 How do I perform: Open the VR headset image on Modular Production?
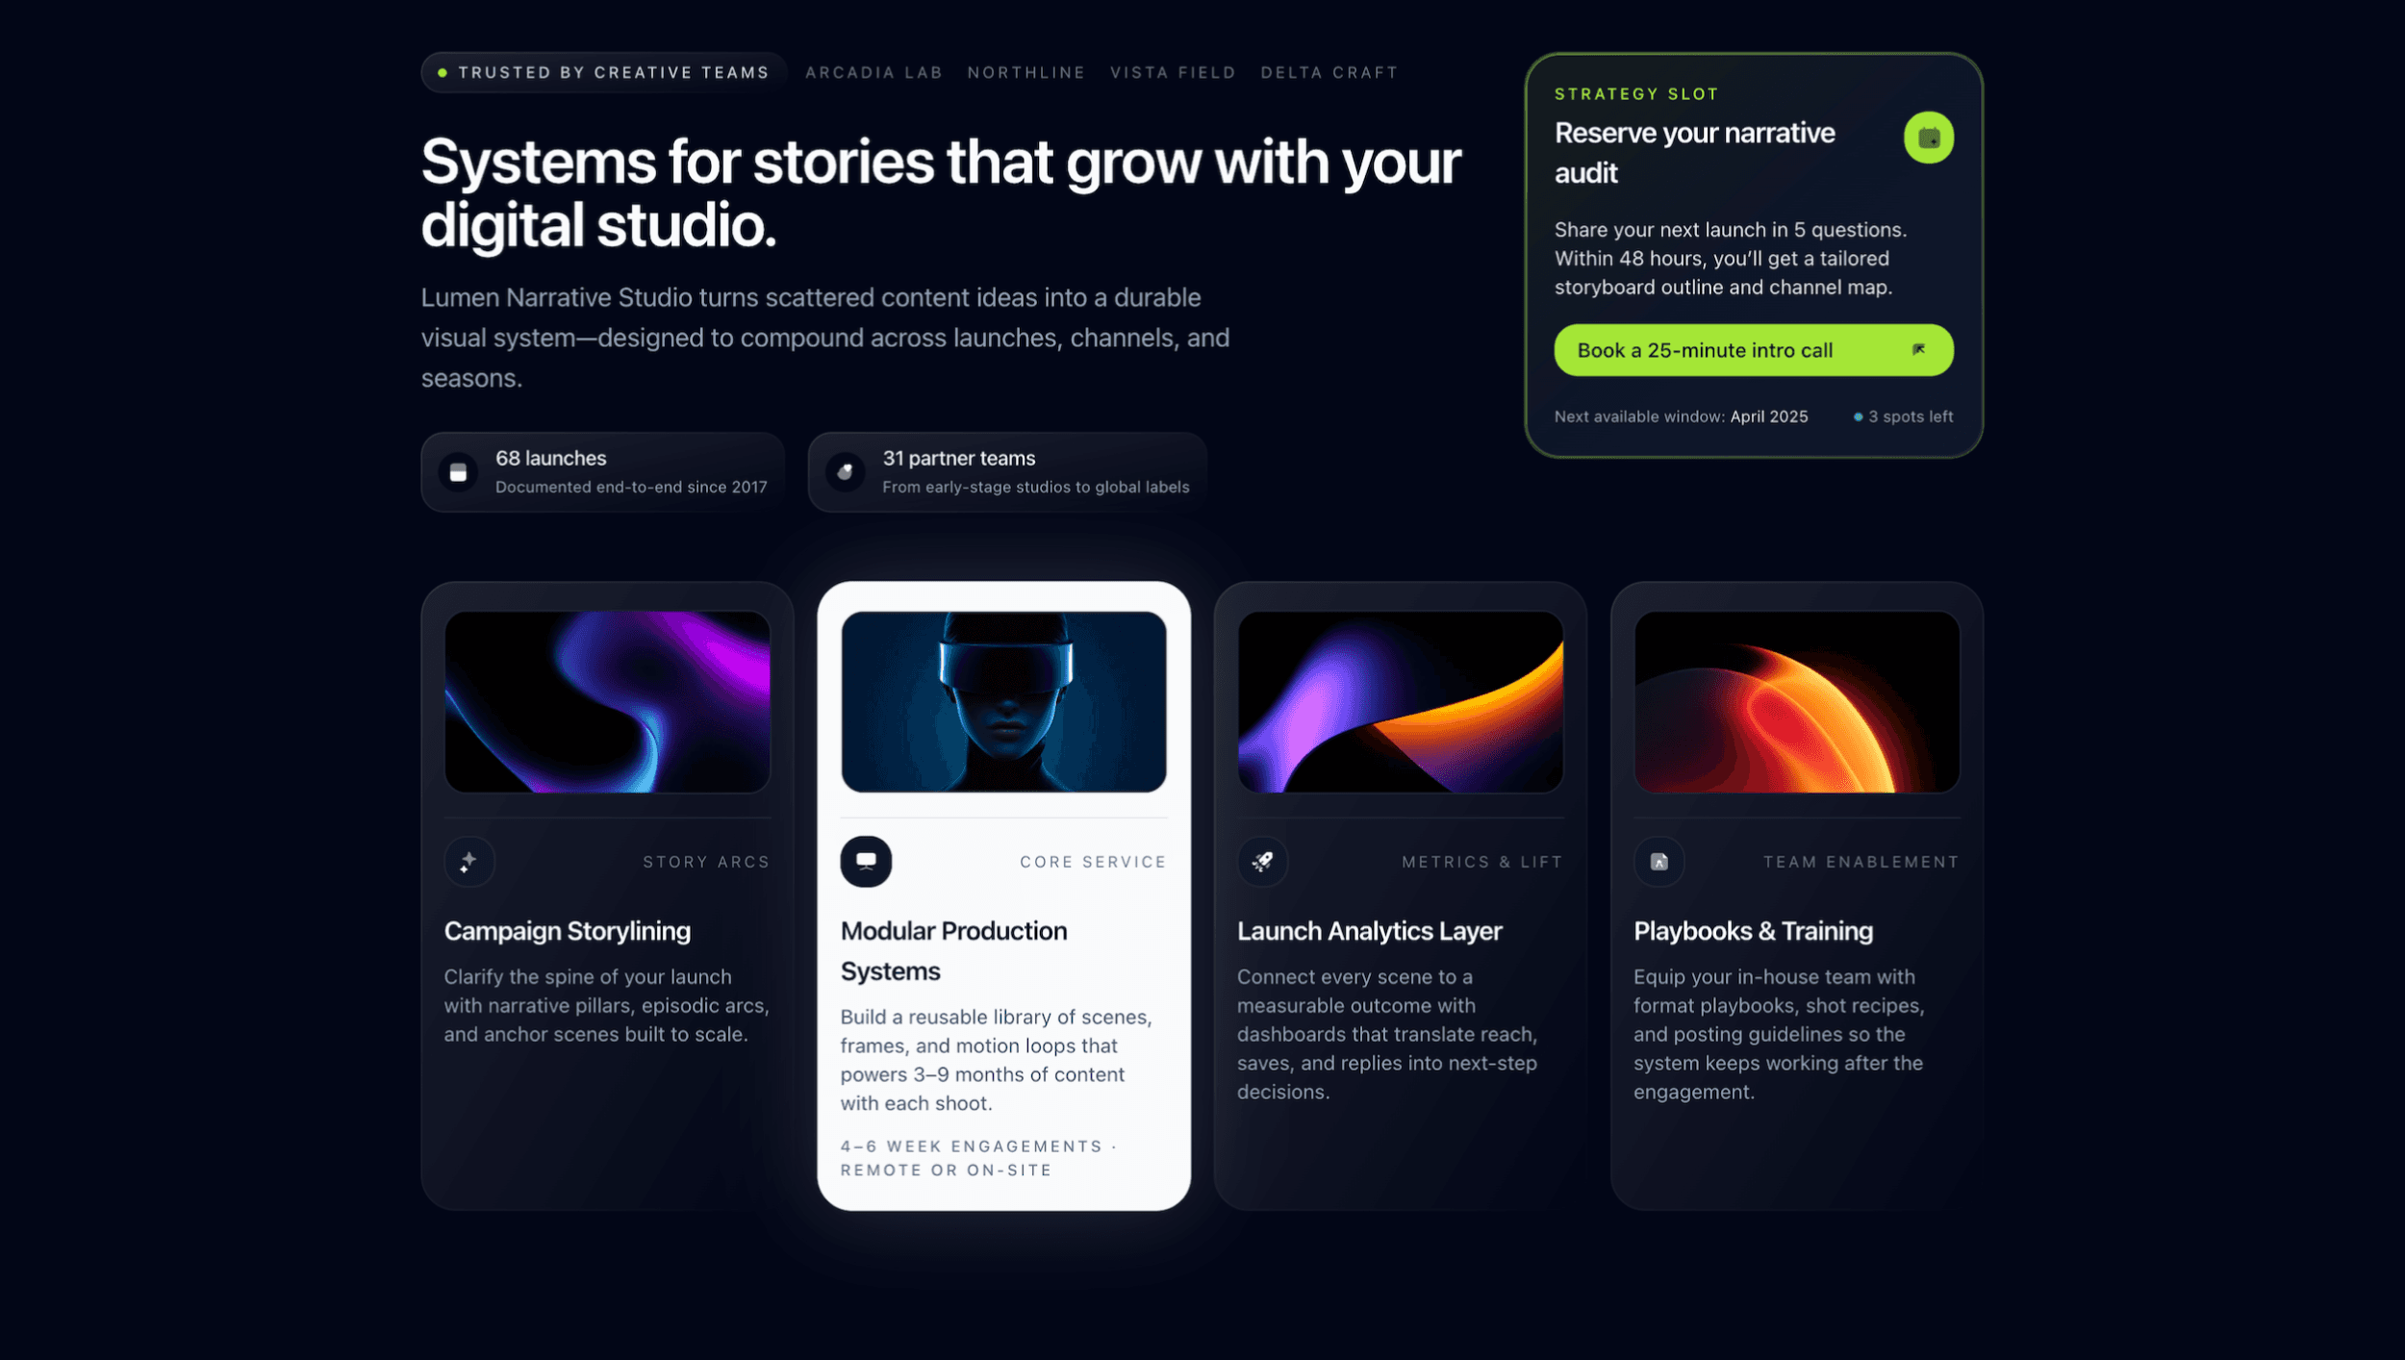[1003, 702]
